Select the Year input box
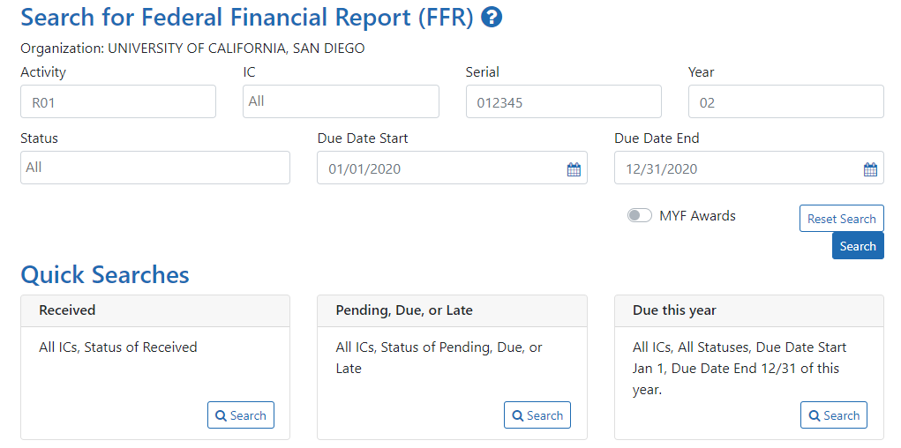Image resolution: width=901 pixels, height=448 pixels. [785, 102]
